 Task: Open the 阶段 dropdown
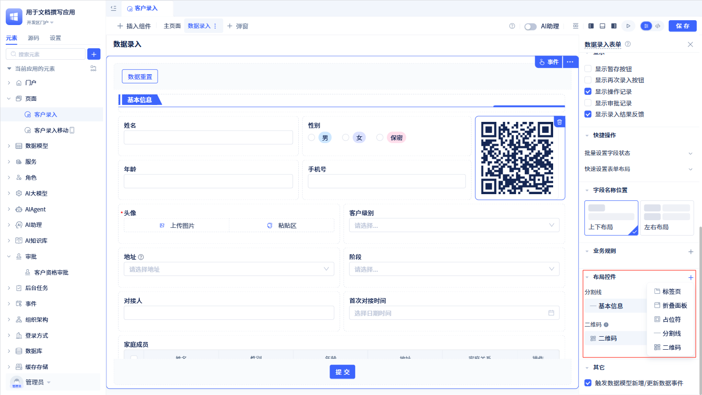tap(454, 269)
